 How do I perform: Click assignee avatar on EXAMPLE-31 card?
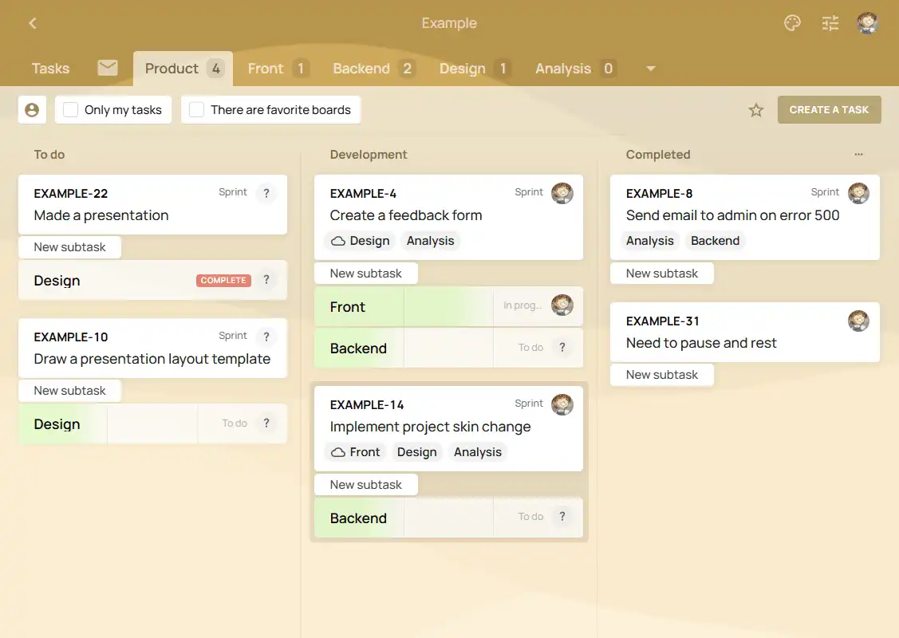coord(858,321)
